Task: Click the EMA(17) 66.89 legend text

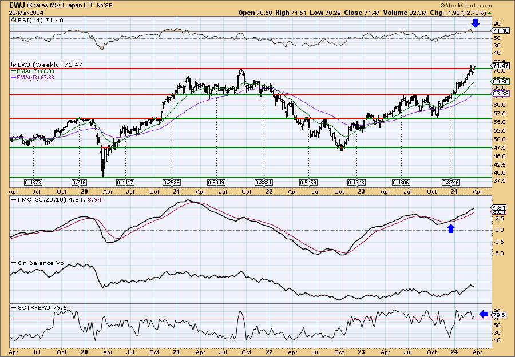Action: click(x=35, y=71)
